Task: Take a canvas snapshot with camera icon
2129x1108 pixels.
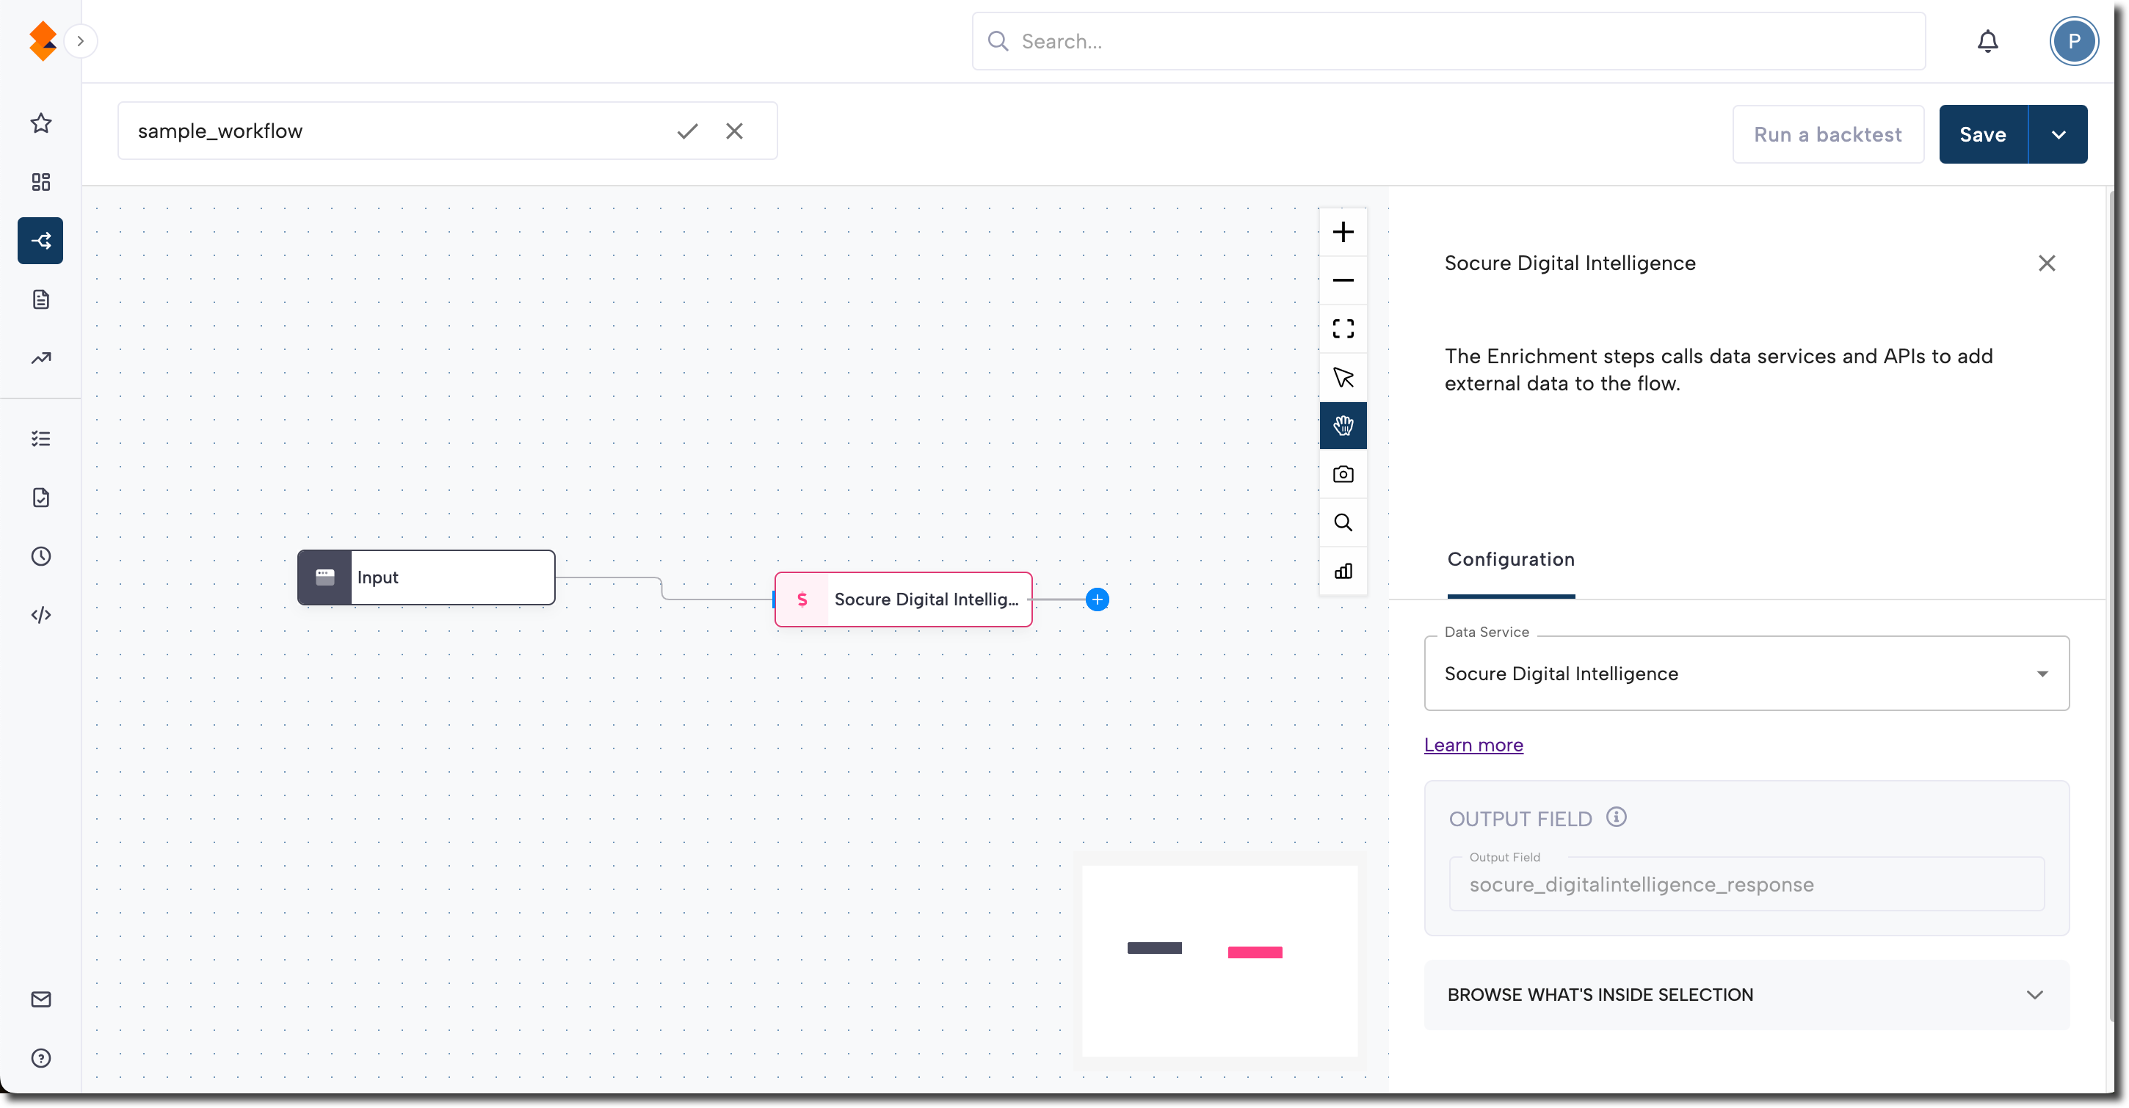Action: point(1343,474)
